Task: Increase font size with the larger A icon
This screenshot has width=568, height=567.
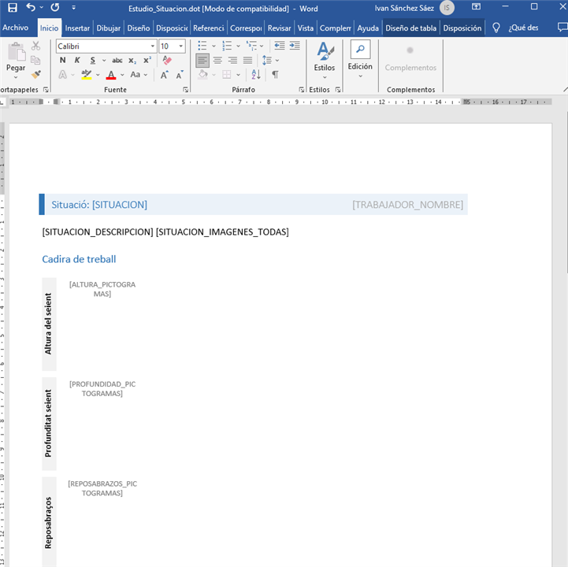Action: tap(165, 75)
